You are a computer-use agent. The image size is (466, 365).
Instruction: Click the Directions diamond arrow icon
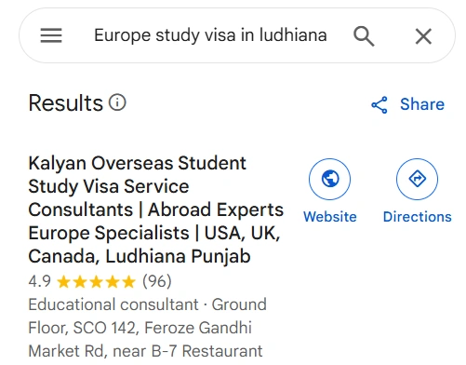coord(417,179)
